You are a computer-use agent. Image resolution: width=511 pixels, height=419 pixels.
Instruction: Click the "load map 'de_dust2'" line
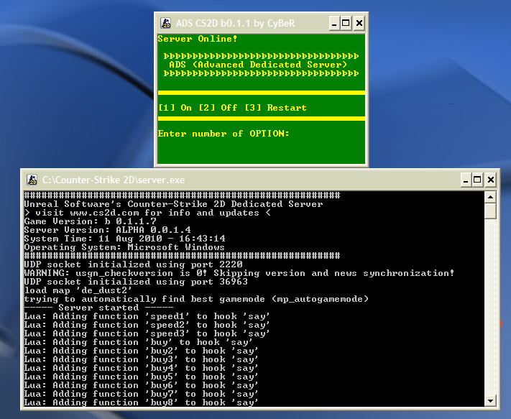78,290
